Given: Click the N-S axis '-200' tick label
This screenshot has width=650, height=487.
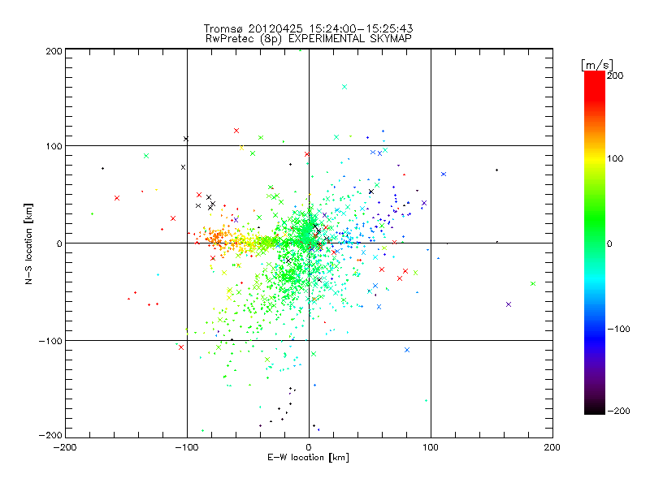Looking at the screenshot, I should (x=50, y=435).
